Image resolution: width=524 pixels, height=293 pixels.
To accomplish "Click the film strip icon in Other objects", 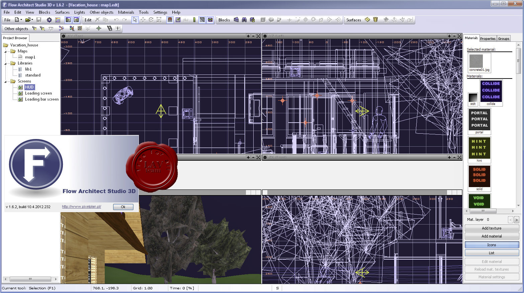I will tap(109, 28).
